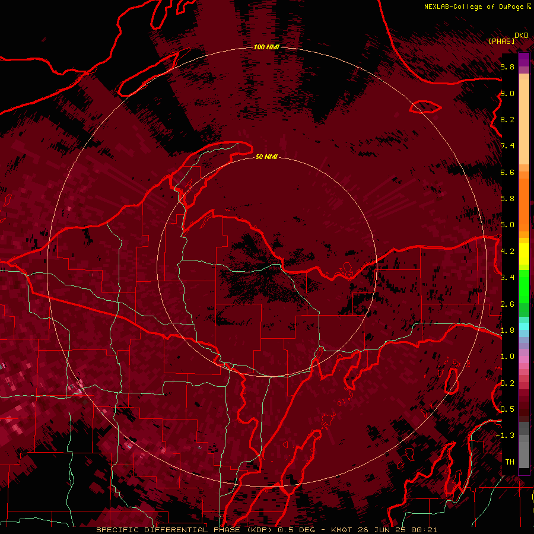Click the 50 NMI range ring label
The width and height of the screenshot is (534, 534).
pos(266,157)
